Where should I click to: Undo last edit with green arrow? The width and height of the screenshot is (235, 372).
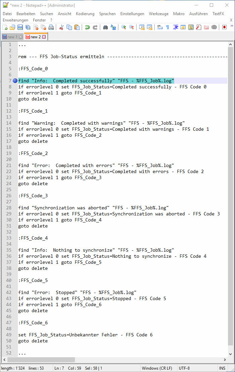click(x=87, y=27)
